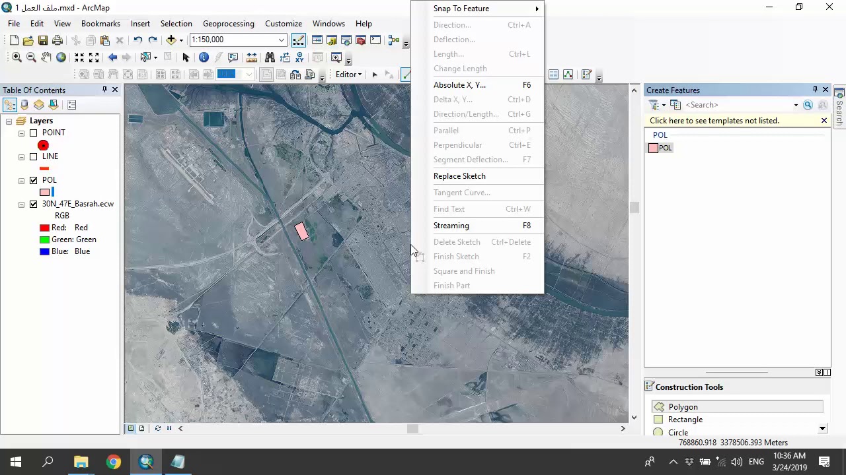The image size is (846, 475).
Task: Select the Measure ruler tool
Action: coord(252,57)
